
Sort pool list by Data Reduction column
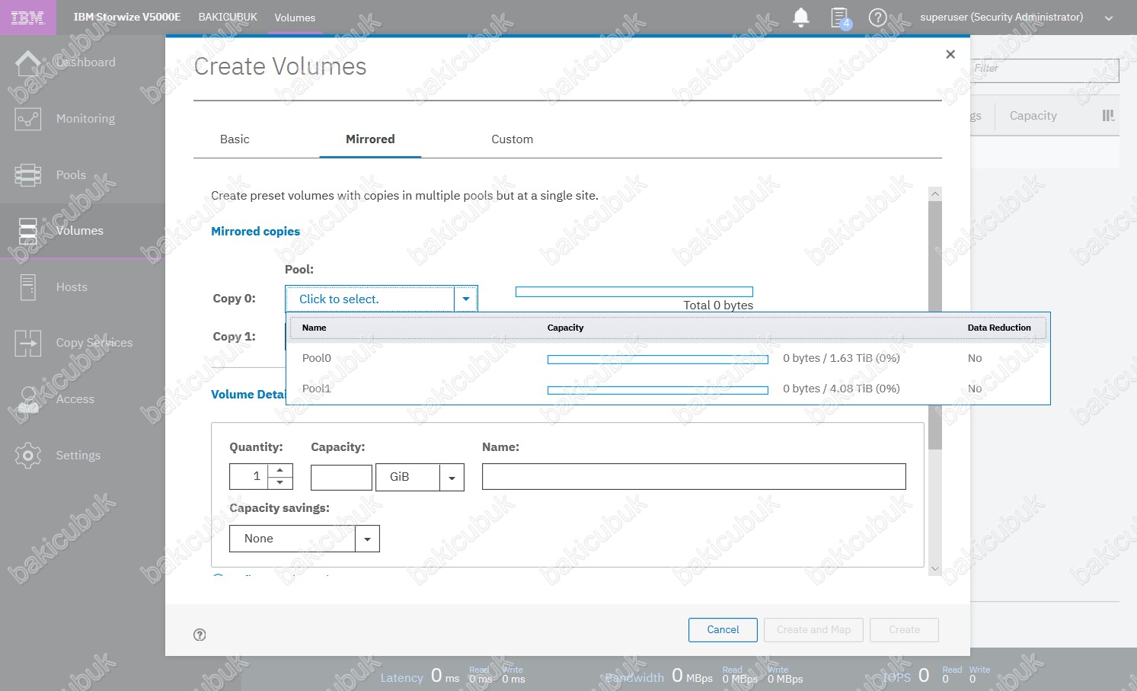pos(999,328)
